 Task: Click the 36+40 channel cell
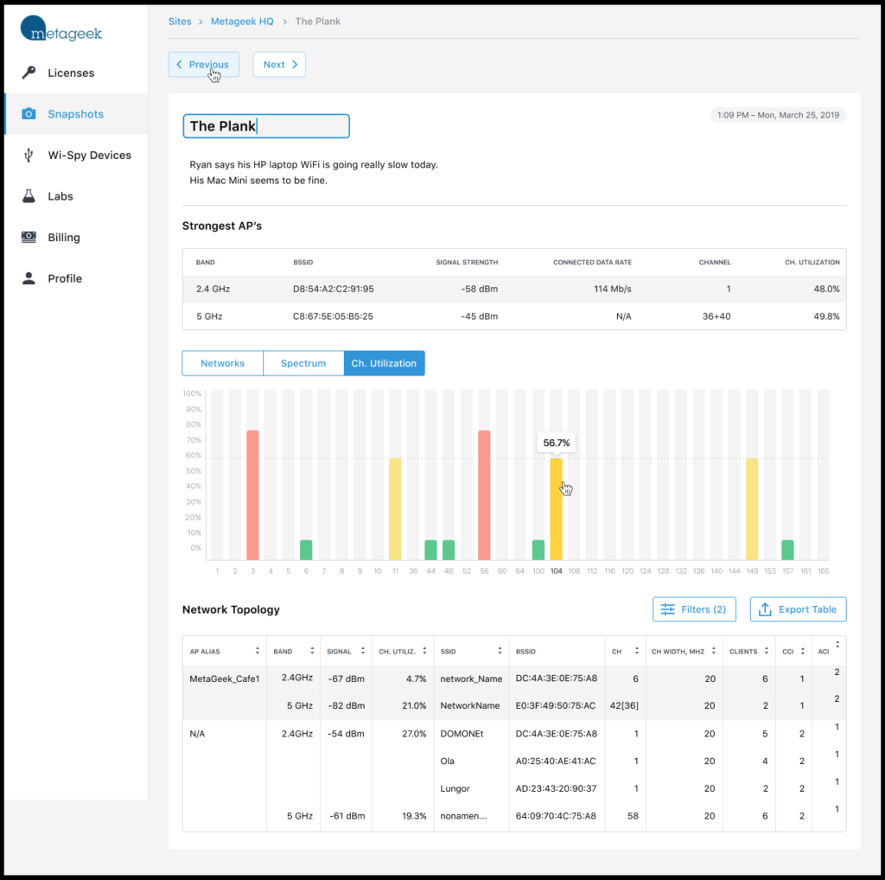coord(716,316)
